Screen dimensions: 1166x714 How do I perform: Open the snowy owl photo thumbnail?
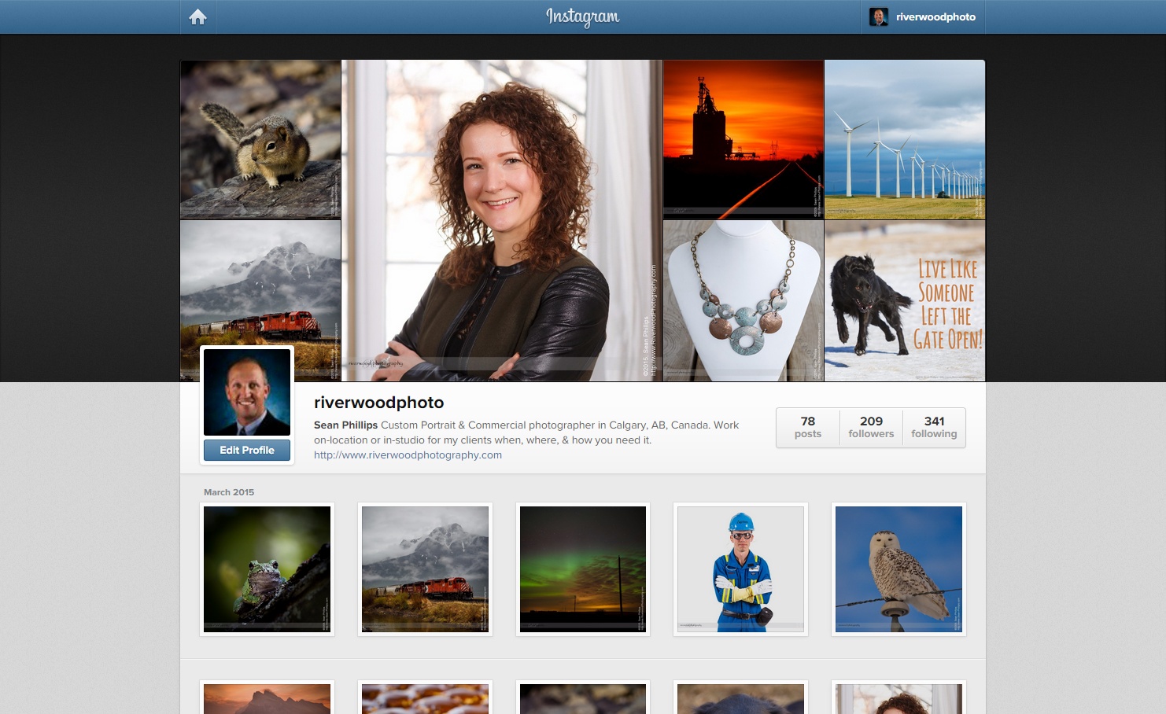898,569
